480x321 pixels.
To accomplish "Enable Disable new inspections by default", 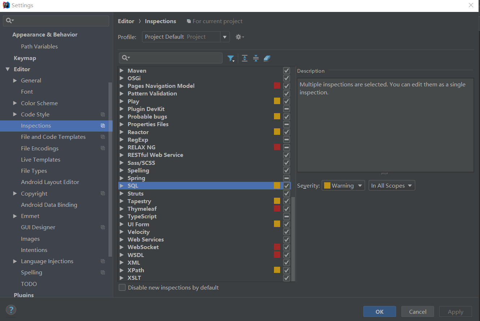I will tap(122, 288).
